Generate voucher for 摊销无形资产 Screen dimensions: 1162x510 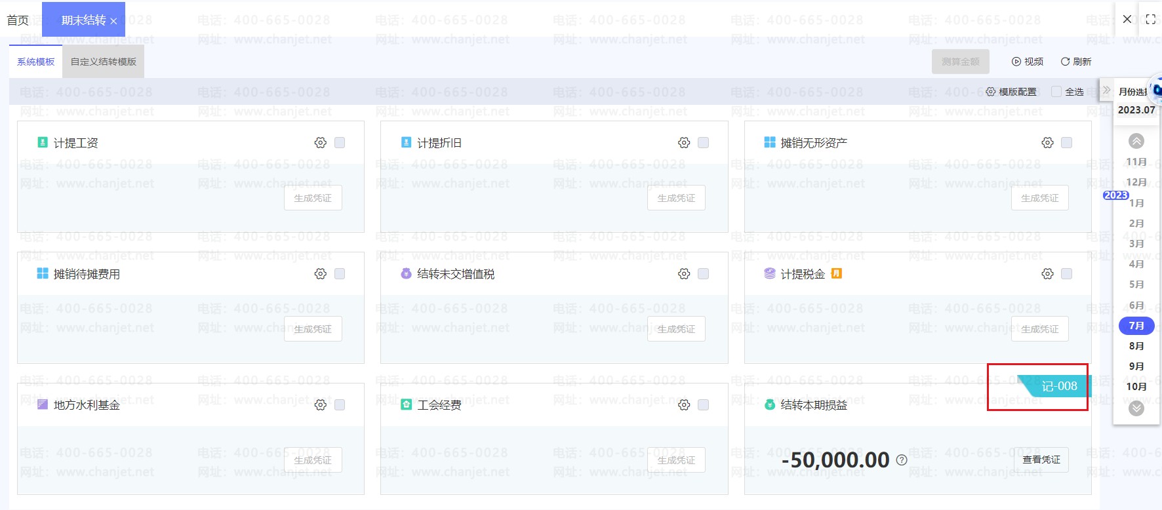click(1040, 198)
